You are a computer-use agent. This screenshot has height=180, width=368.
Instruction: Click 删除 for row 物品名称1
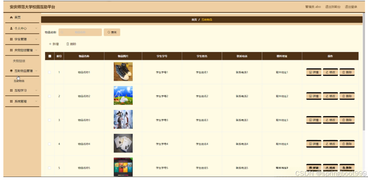[x=347, y=72]
